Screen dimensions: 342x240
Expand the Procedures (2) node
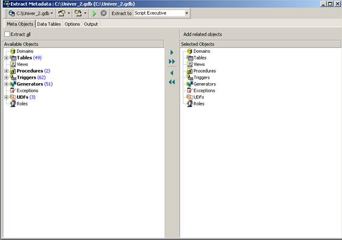6,71
